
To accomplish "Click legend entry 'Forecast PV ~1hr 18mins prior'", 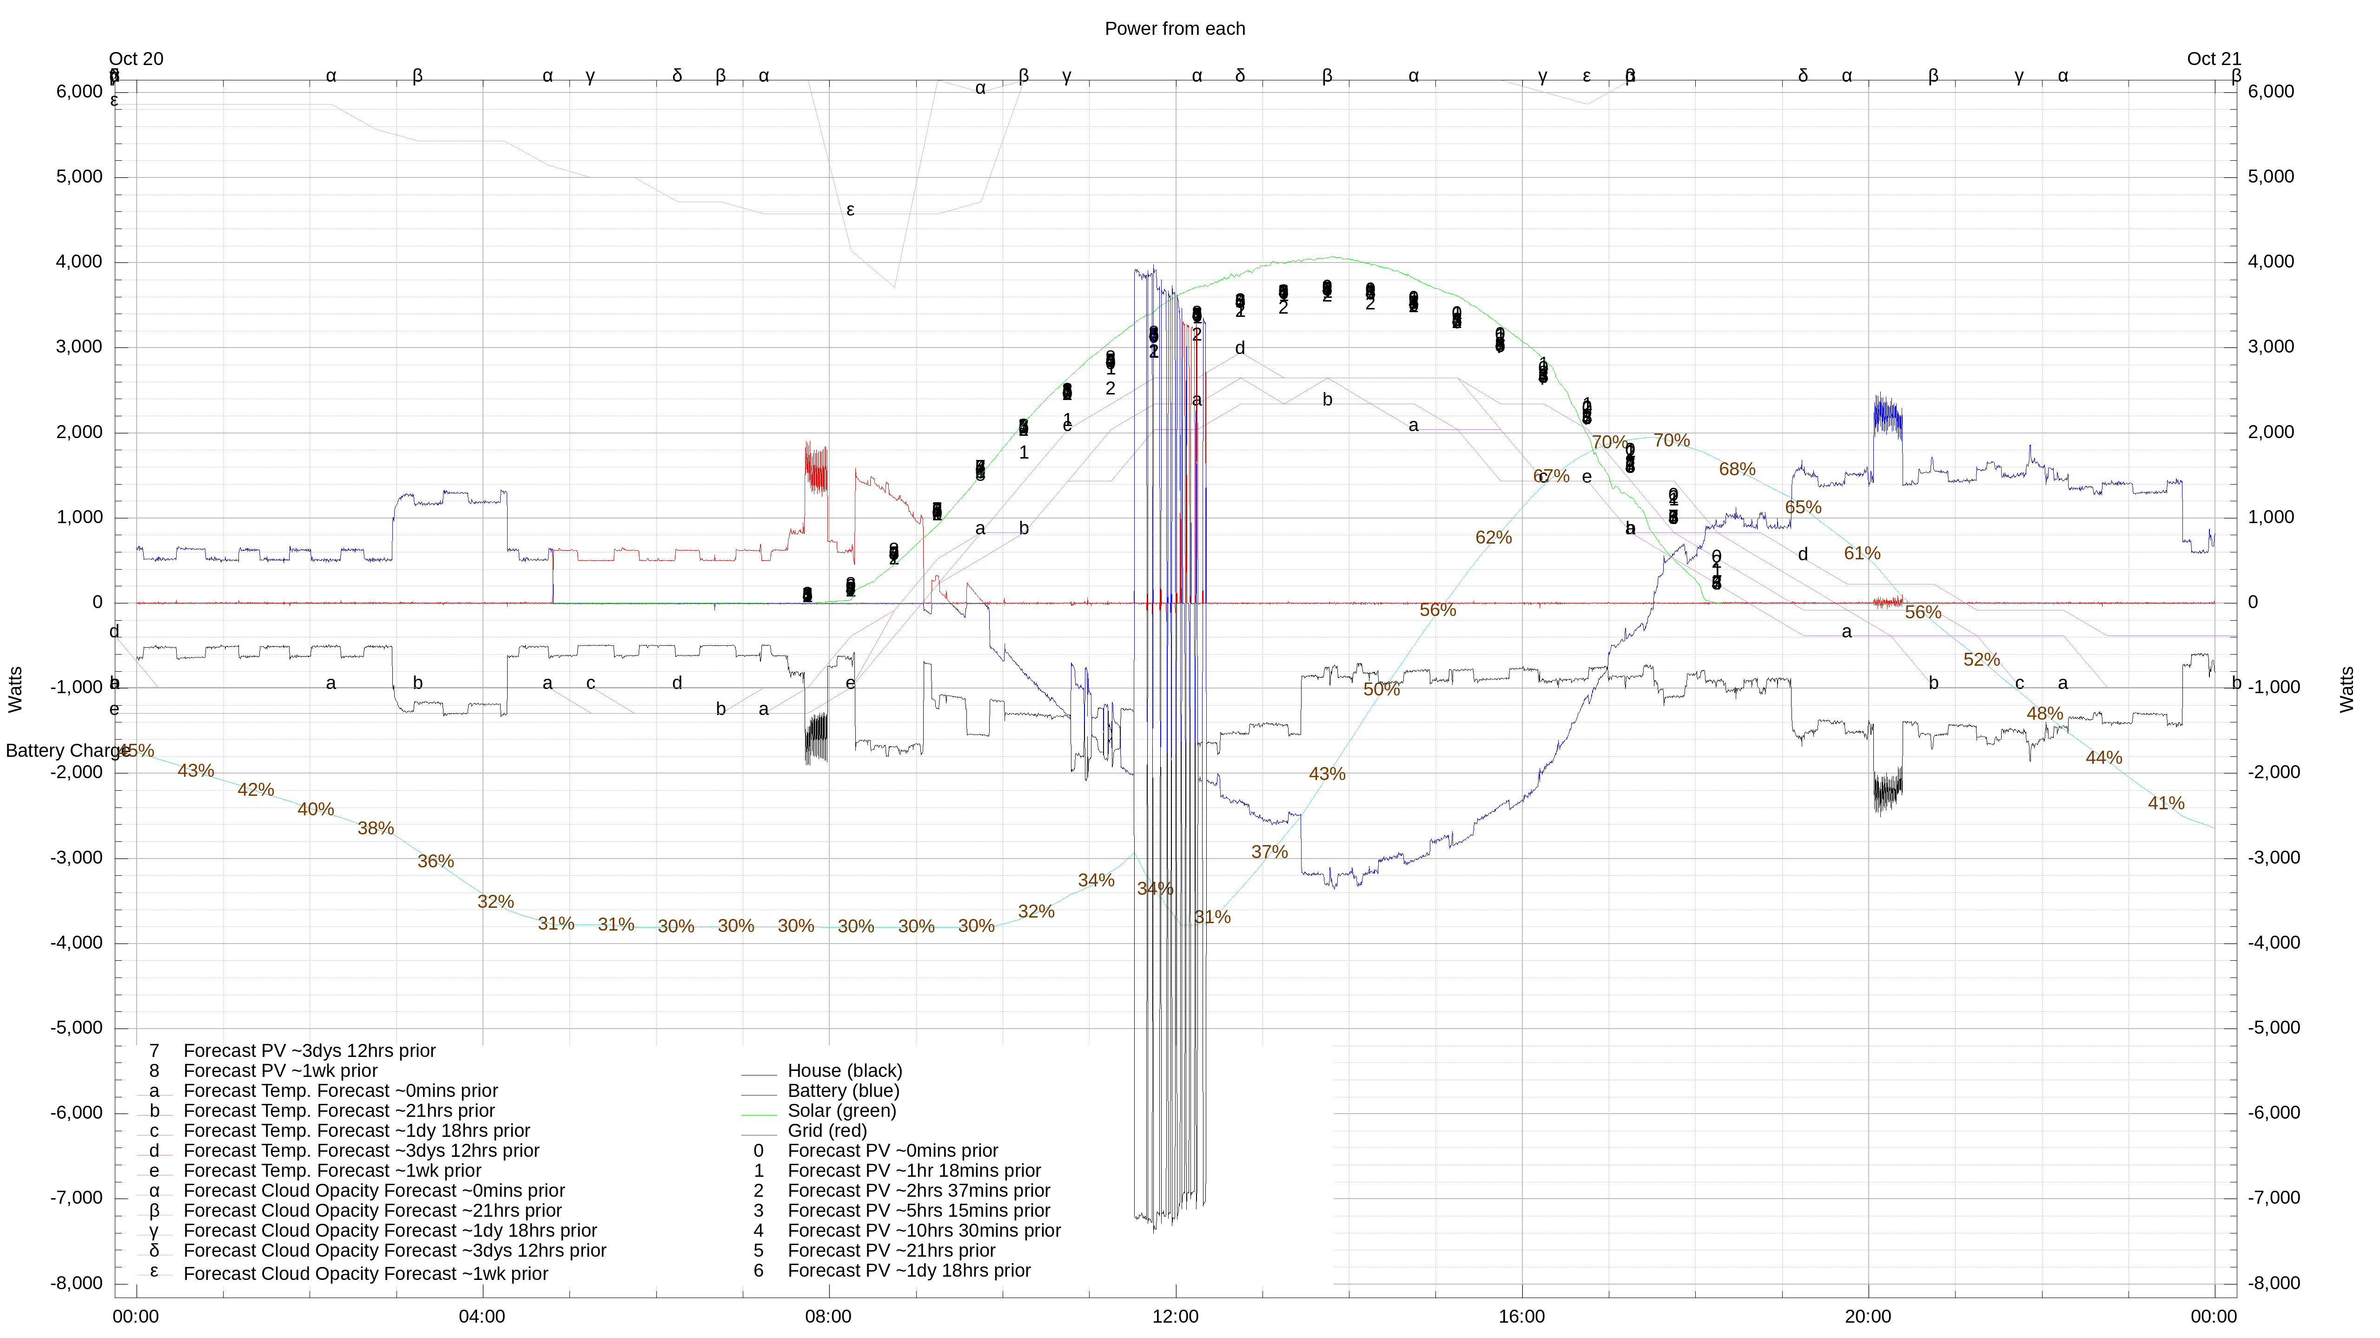I will (x=914, y=1171).
